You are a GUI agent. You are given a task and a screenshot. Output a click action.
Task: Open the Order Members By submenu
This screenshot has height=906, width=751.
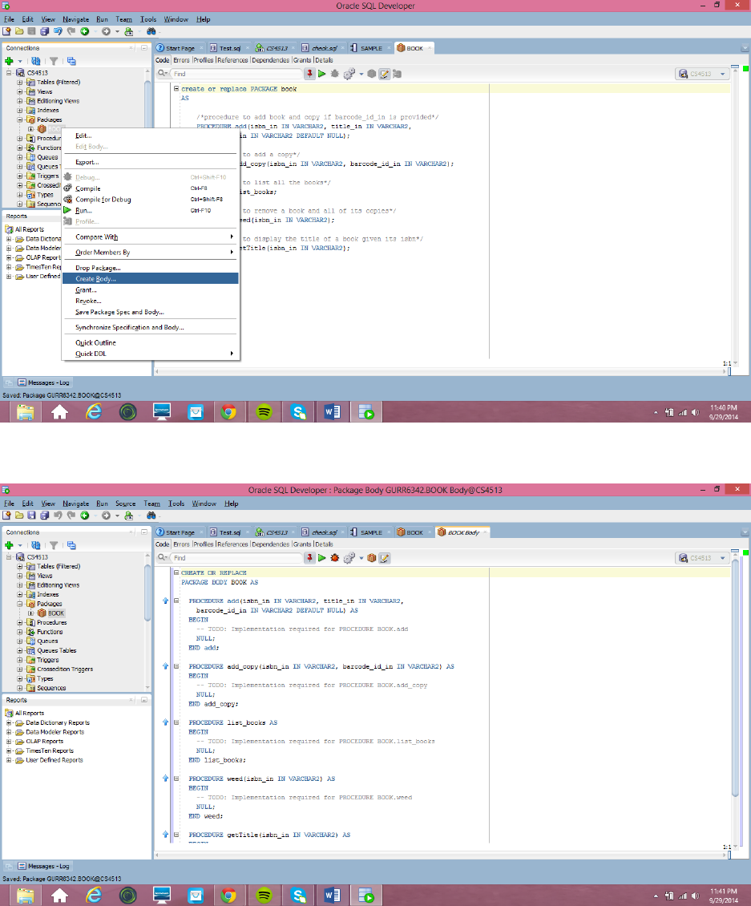coord(150,252)
